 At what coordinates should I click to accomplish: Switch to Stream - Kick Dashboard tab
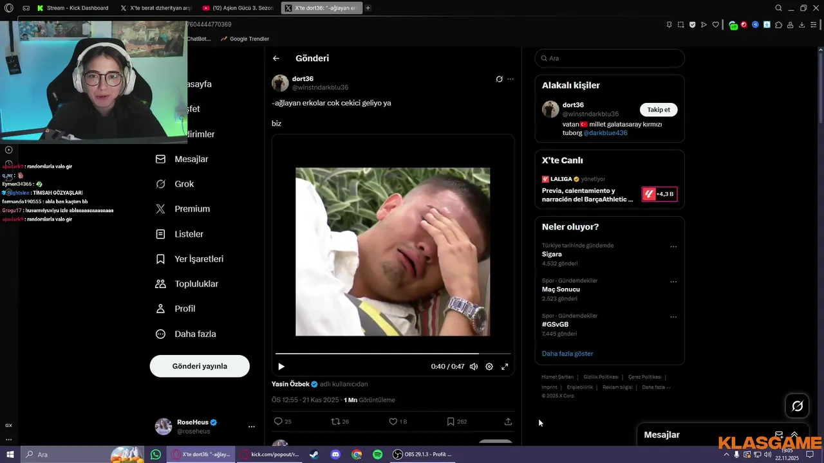click(x=71, y=8)
